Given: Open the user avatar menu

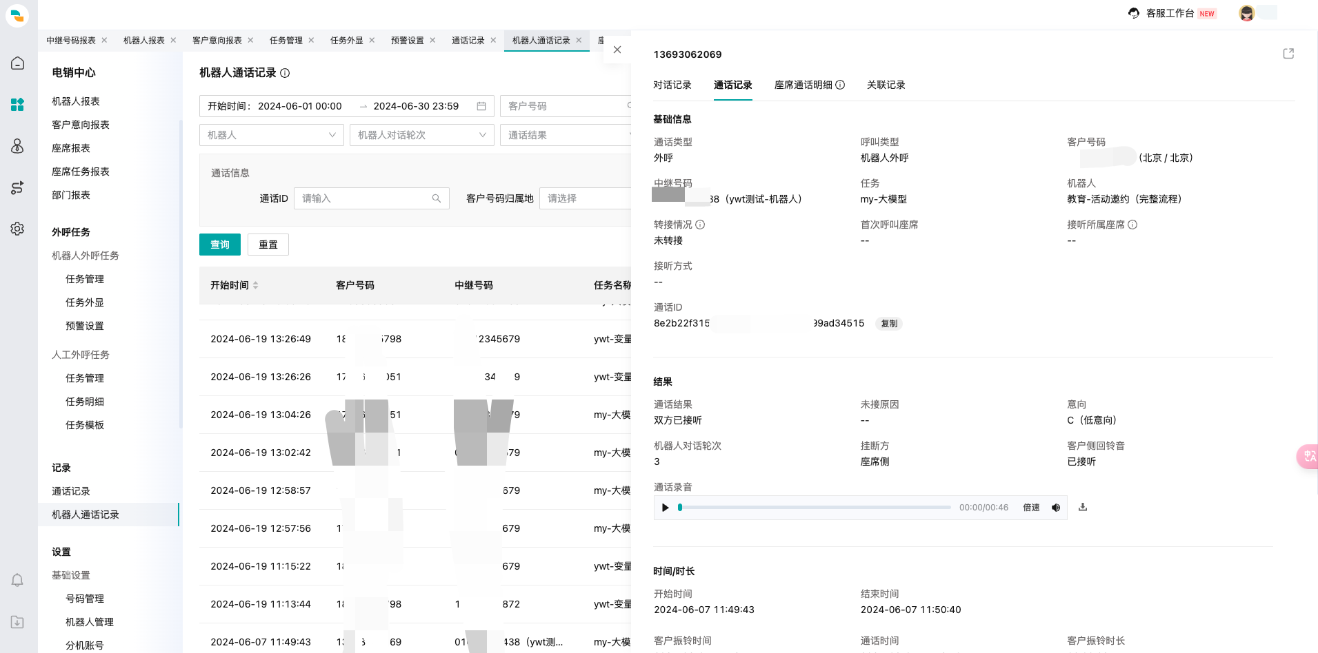Looking at the screenshot, I should (1246, 13).
